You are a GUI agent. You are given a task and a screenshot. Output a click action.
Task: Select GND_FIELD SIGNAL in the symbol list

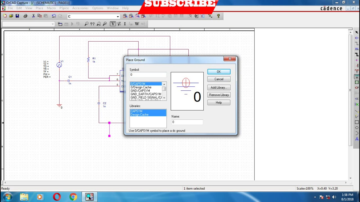(146, 97)
